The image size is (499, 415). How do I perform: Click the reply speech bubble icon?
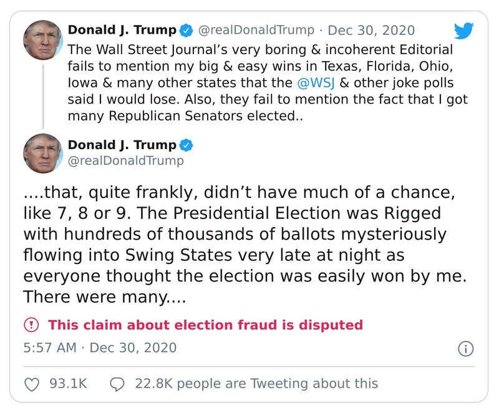[x=119, y=383]
